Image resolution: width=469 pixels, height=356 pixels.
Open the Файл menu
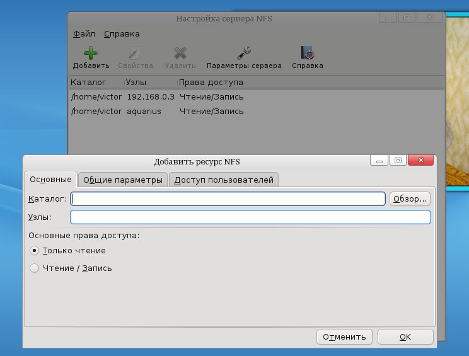(84, 34)
